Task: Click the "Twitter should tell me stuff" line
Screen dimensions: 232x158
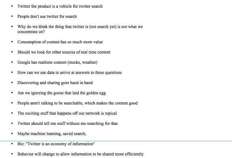Action: click(67, 123)
